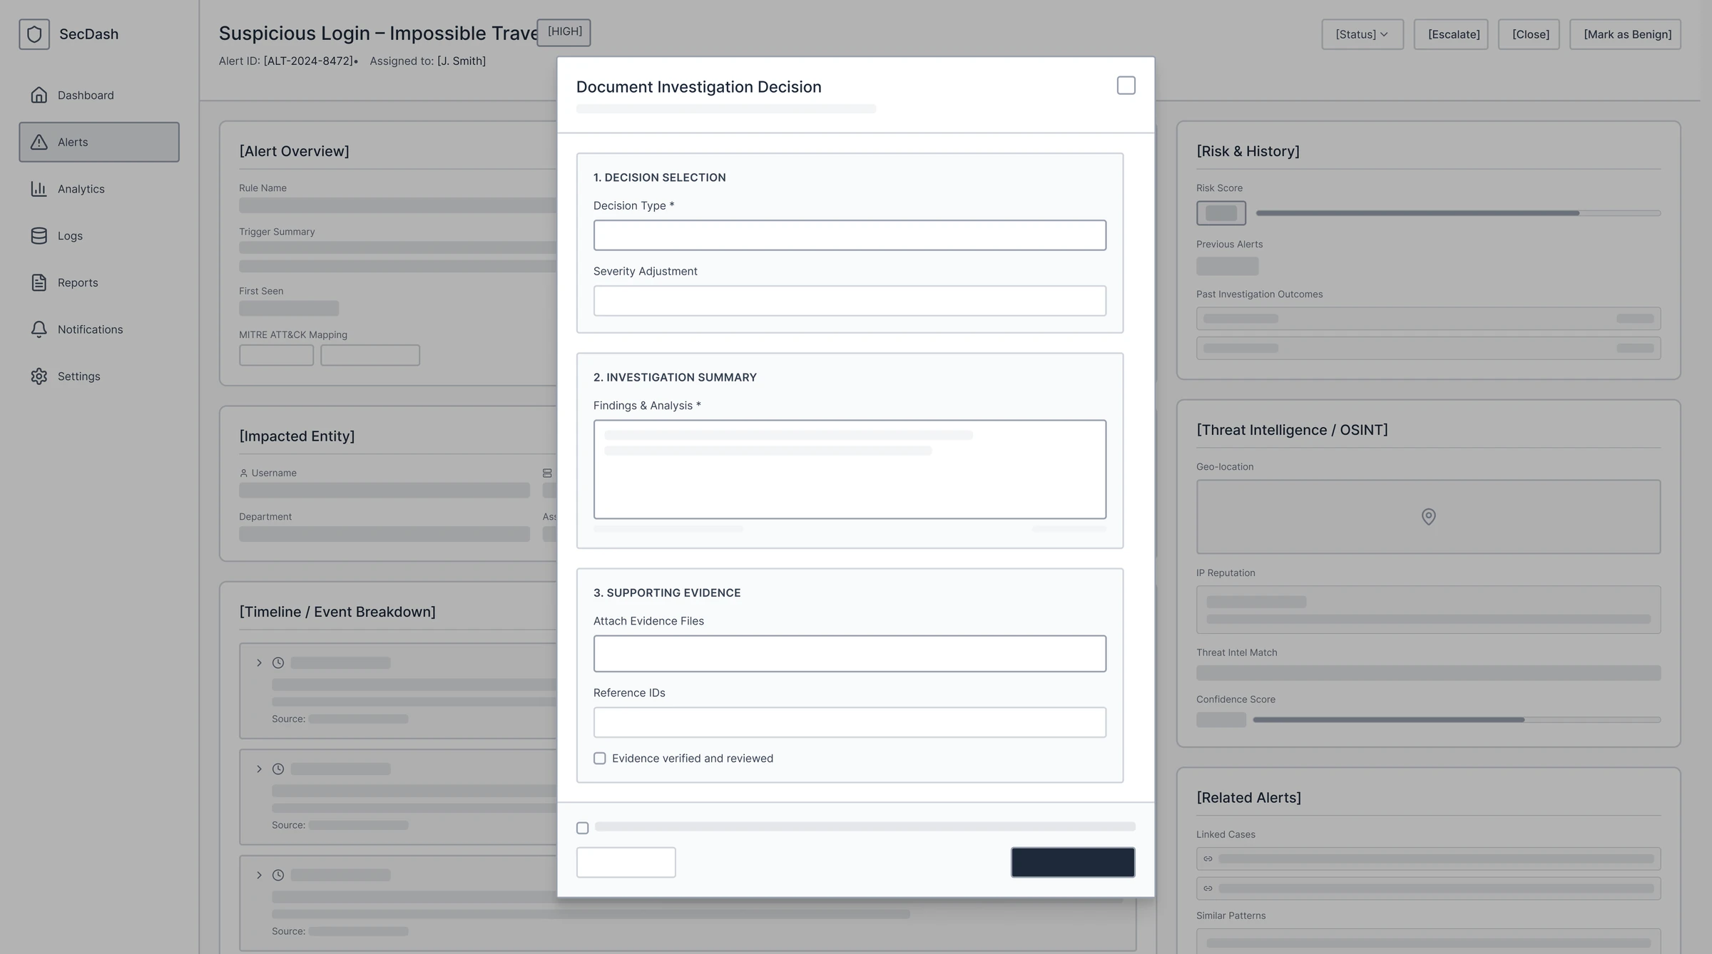The image size is (1712, 954).
Task: Open the Severity Adjustment dropdown
Action: point(850,301)
